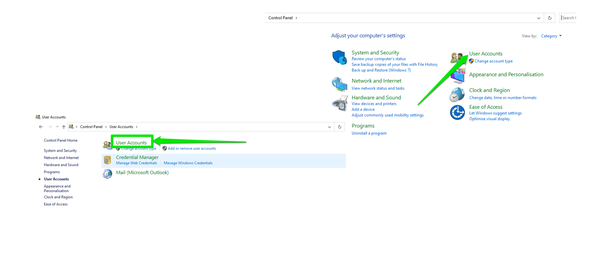Click the Appearance and Personalisation monitor icon
This screenshot has width=602, height=254.
(458, 75)
